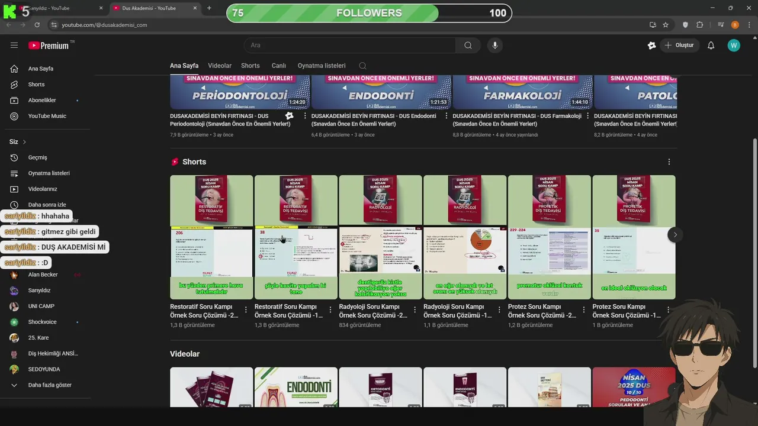Play the Farmakoloji video thumbnail

tap(522, 92)
